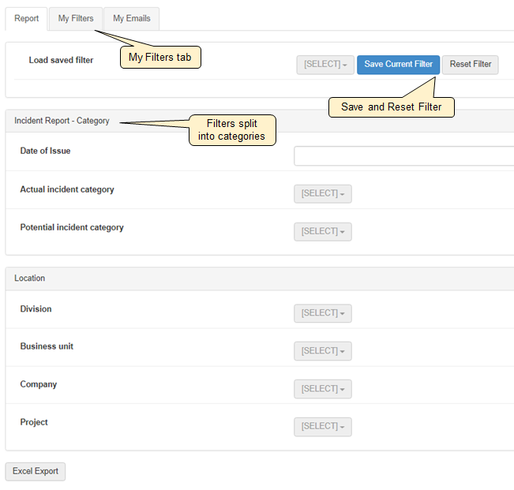Expand the Company select dropdown
Image resolution: width=514 pixels, height=490 pixels.
pyautogui.click(x=322, y=389)
